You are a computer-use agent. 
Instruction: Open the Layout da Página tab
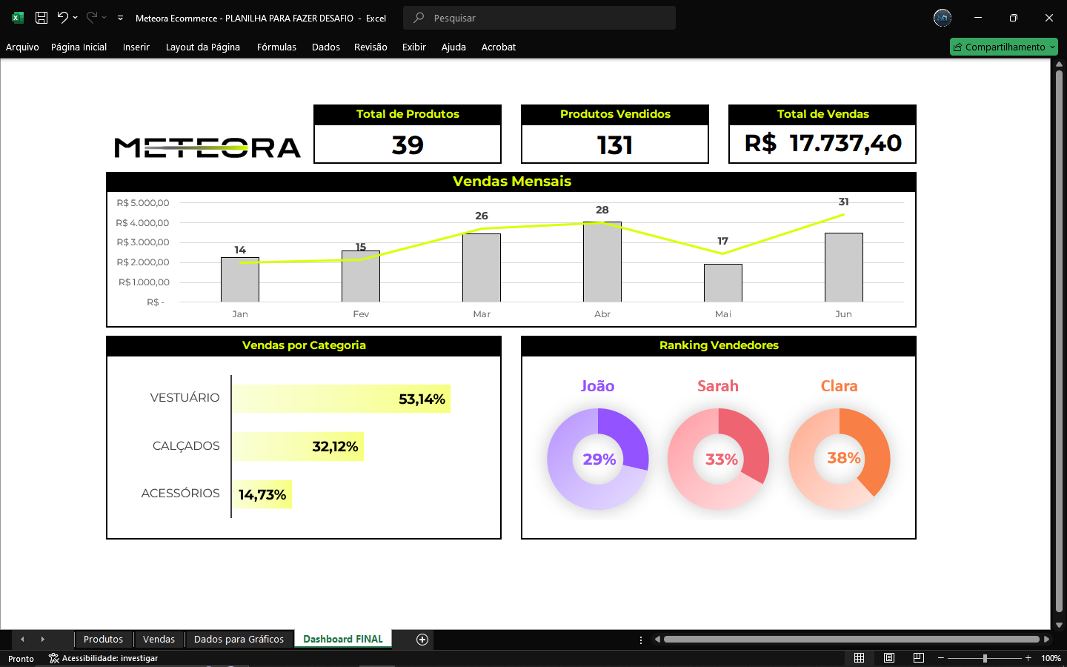[x=203, y=47]
